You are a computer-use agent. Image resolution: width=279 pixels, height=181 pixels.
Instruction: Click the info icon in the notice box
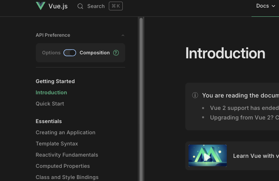tap(195, 95)
